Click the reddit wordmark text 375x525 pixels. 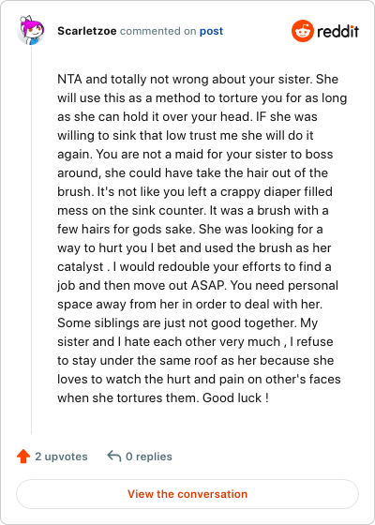coord(337,32)
